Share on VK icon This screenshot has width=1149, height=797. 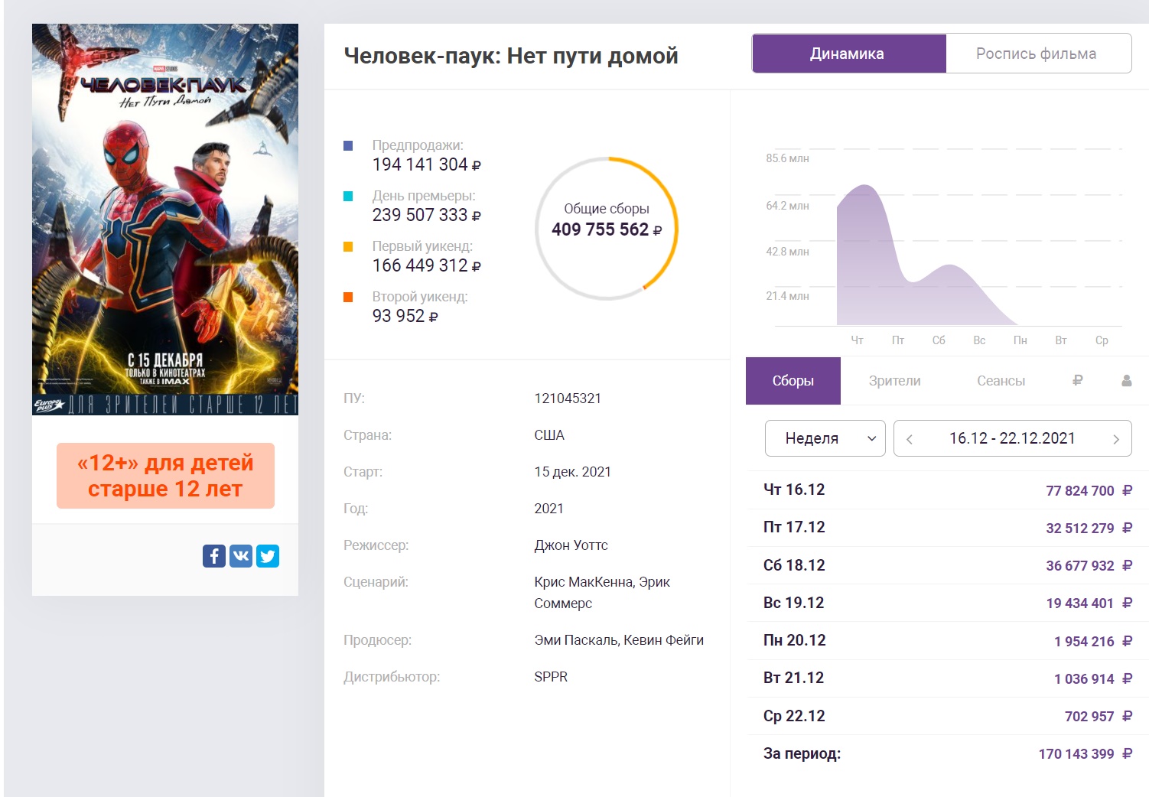click(241, 556)
